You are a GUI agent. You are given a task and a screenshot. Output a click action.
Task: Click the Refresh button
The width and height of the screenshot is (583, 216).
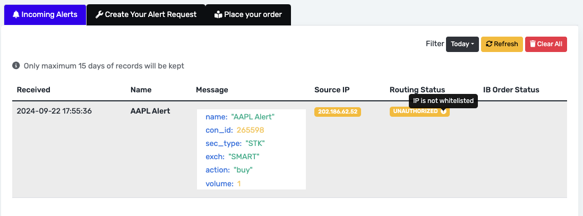502,44
